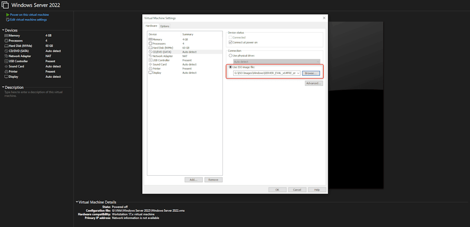The width and height of the screenshot is (470, 227).
Task: Click Printer icon in Devices sidebar
Action: (x=6, y=72)
